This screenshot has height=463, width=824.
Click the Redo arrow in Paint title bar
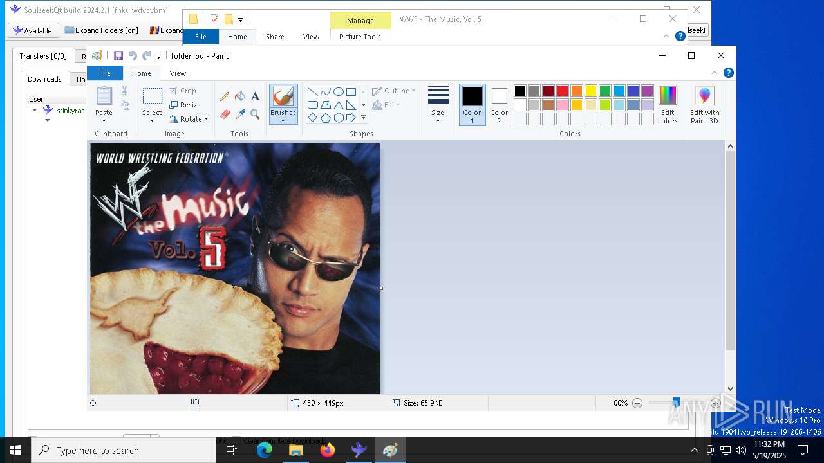click(147, 56)
